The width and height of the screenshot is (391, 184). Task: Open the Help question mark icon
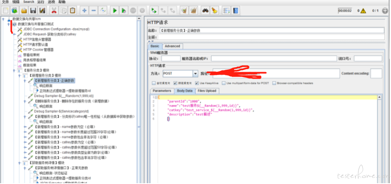point(235,11)
